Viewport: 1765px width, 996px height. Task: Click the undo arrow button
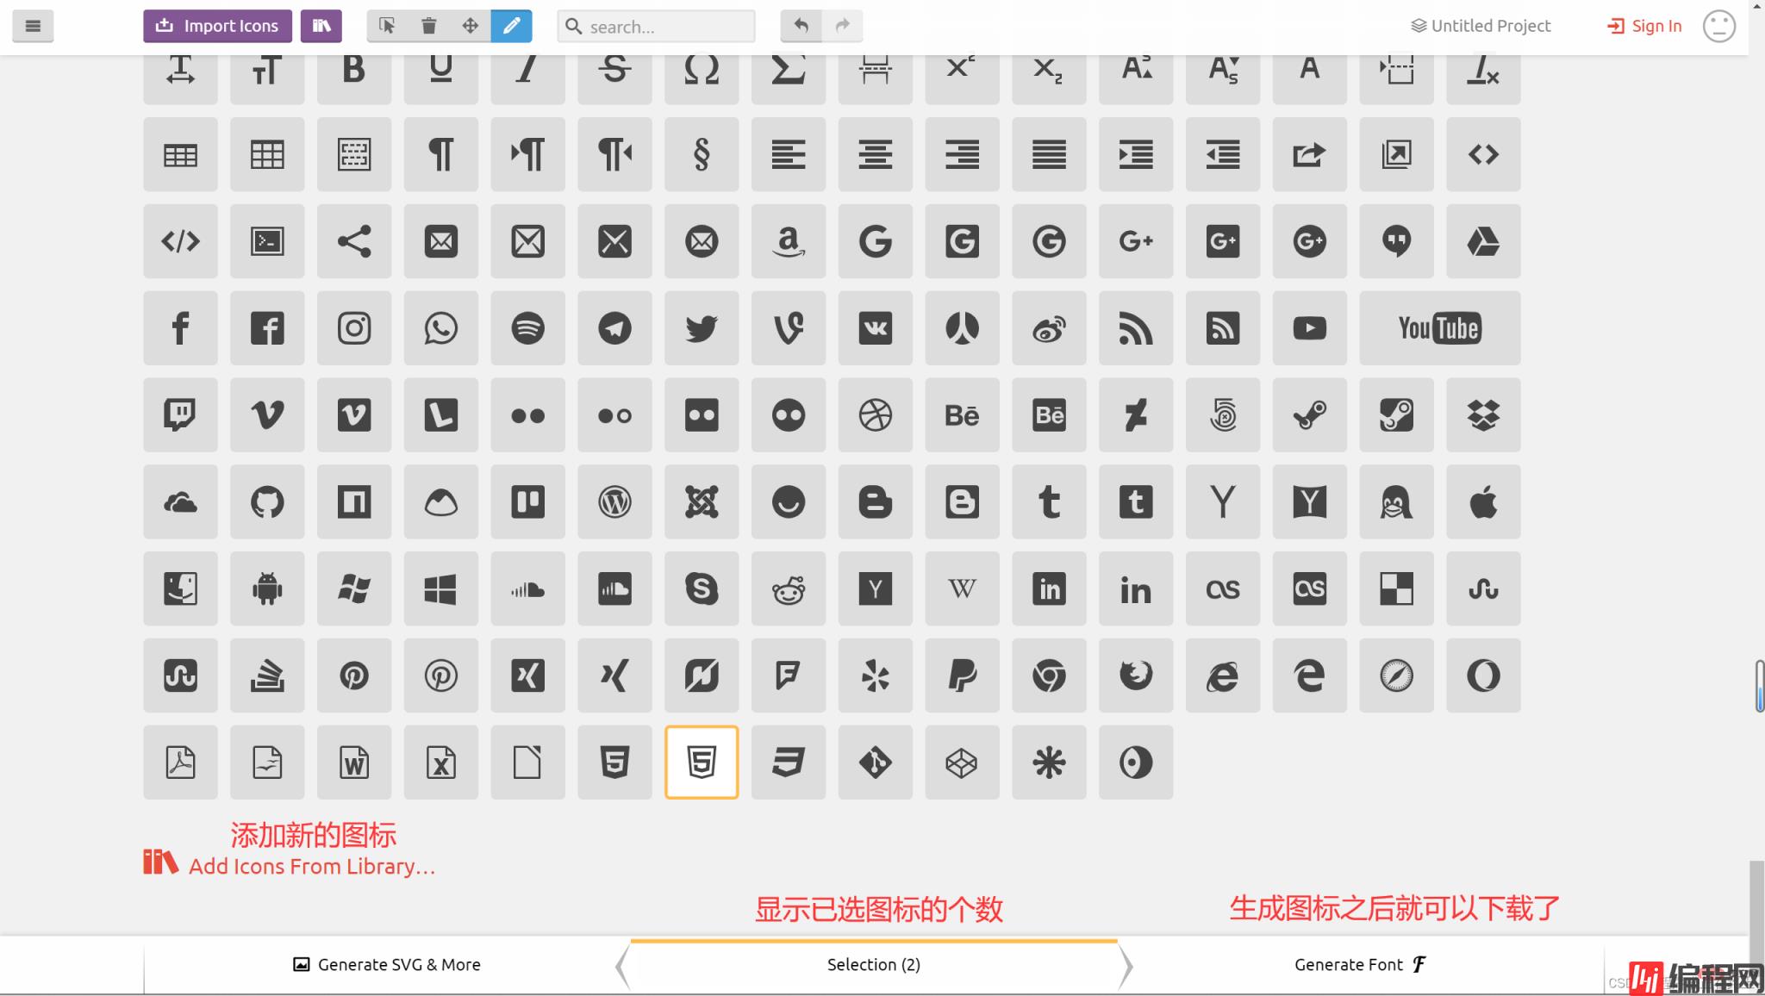tap(801, 26)
